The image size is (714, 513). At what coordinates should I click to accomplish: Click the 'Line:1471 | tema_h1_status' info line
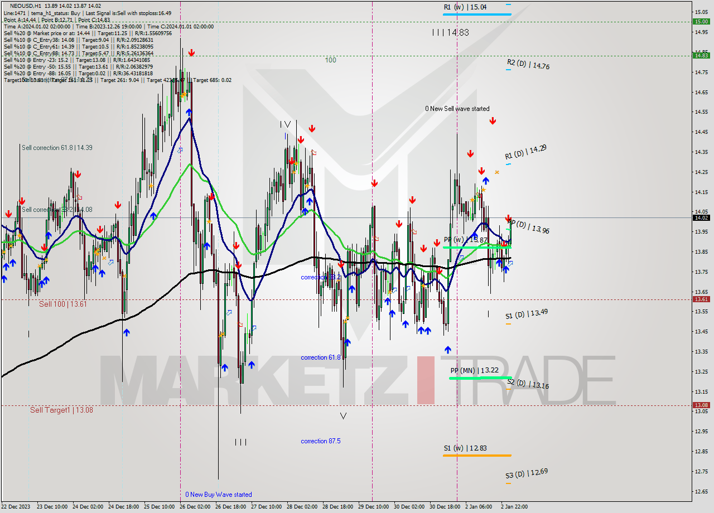(x=86, y=13)
